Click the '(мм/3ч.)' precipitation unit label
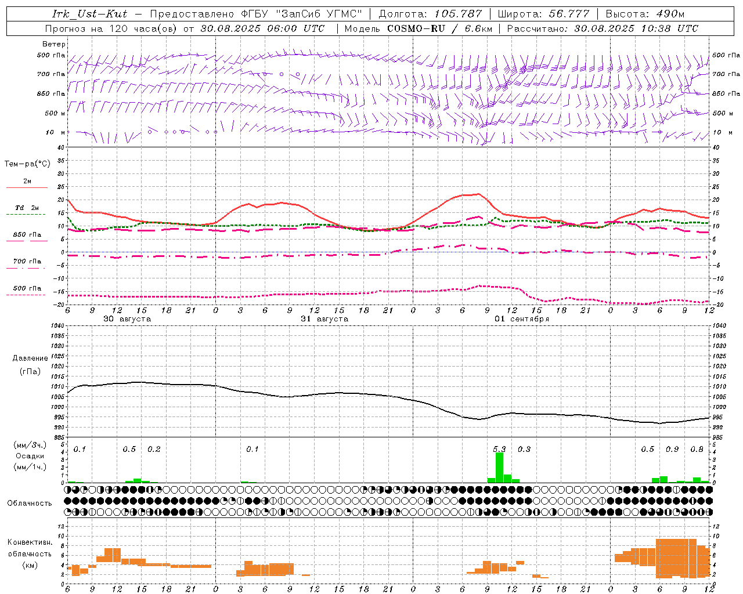 coord(30,445)
